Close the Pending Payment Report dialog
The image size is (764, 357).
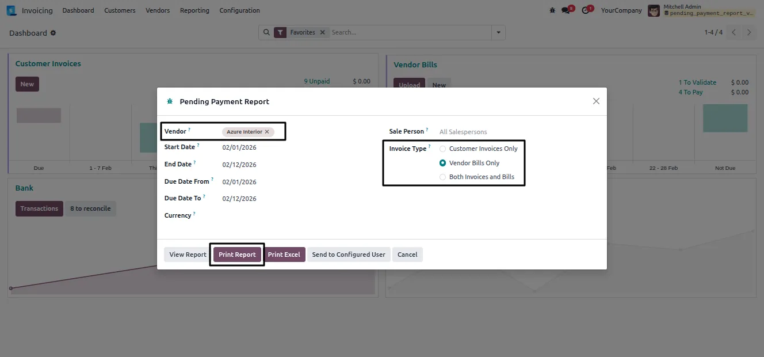[596, 101]
